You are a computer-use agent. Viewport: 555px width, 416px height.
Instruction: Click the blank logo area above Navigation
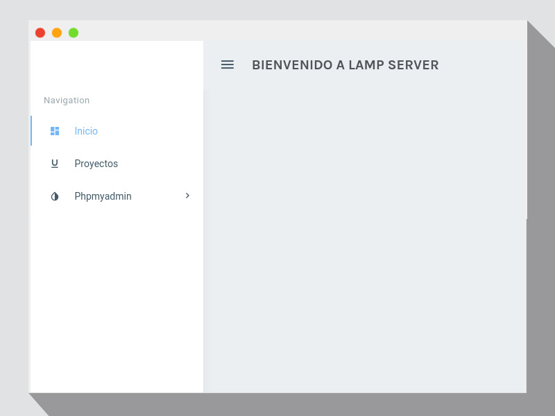coord(117,66)
